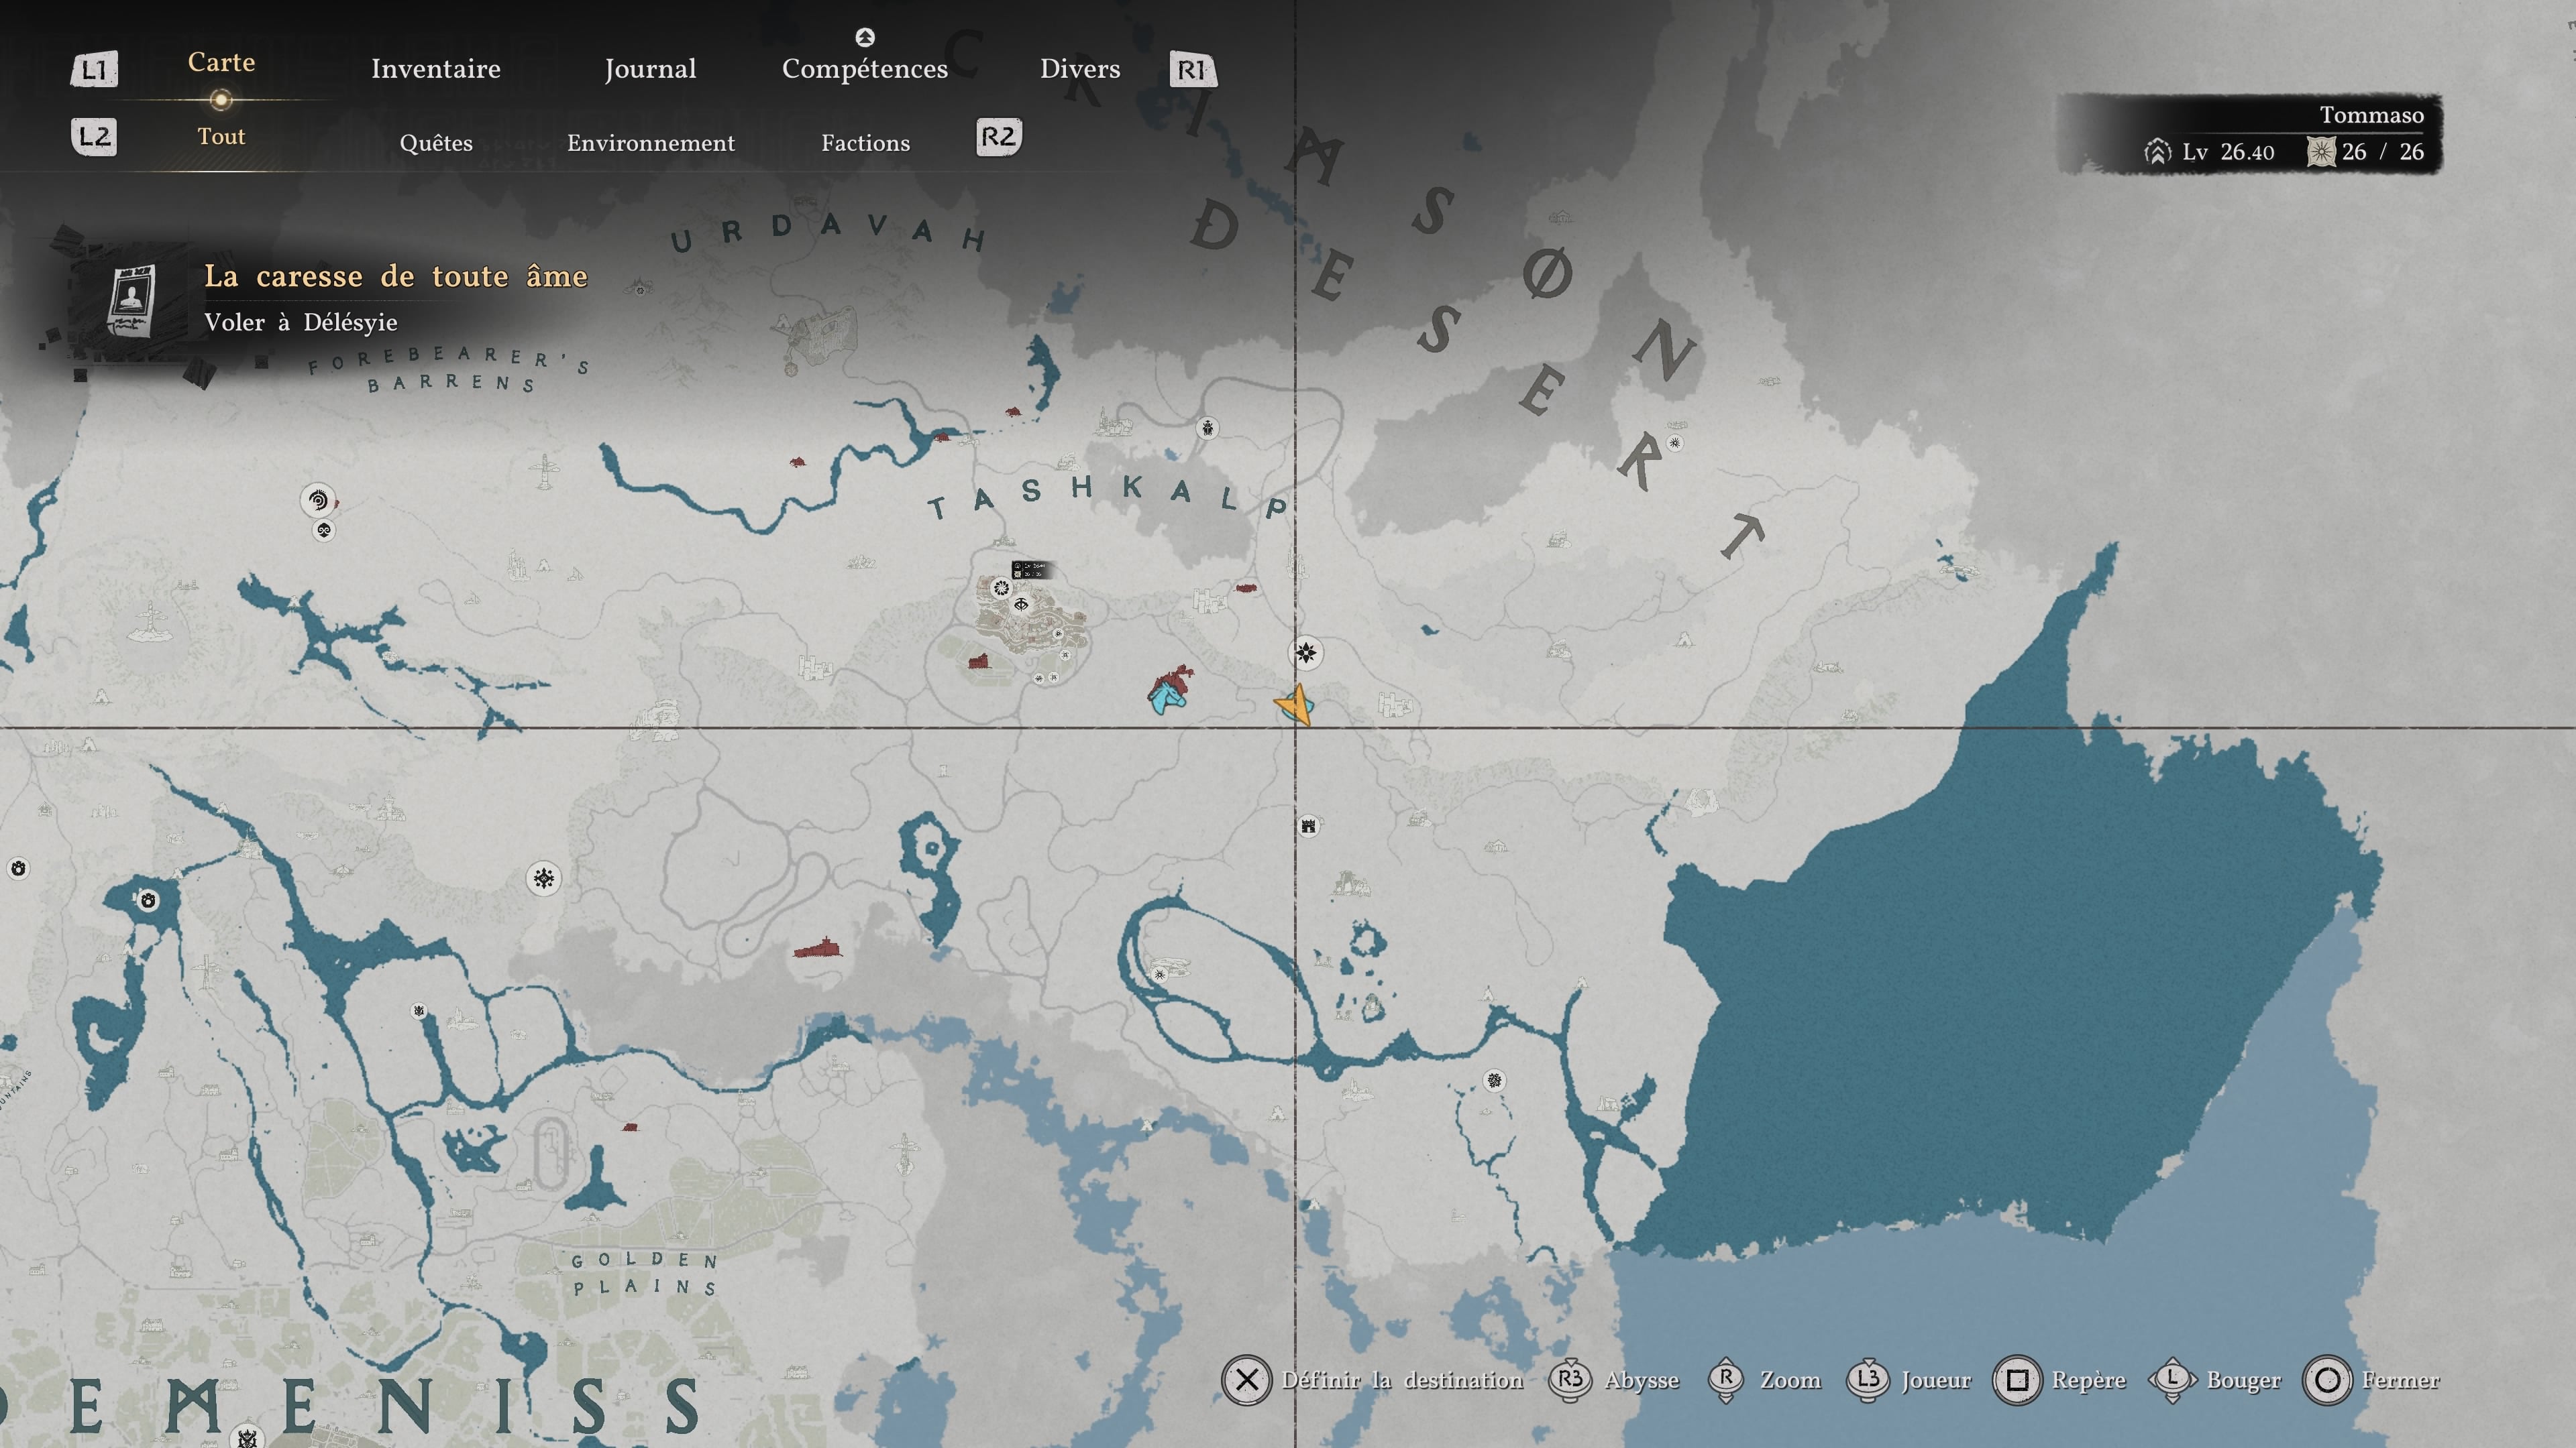Click the square button icon beside Repère
Screen dimensions: 2576x1448
click(x=2017, y=1380)
